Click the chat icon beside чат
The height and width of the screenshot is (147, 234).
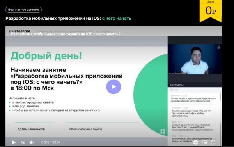pyautogui.click(x=172, y=90)
